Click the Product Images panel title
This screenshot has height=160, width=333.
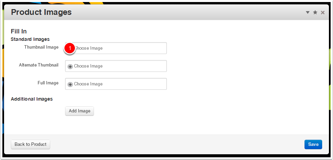point(41,12)
